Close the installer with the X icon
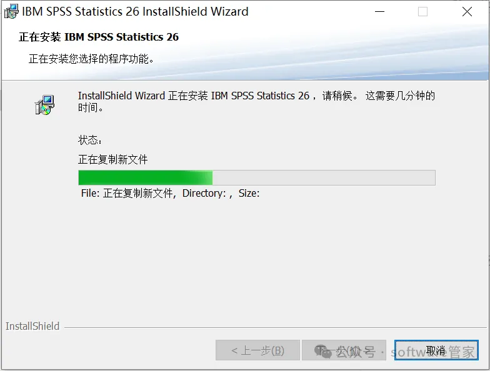This screenshot has height=371, width=490. pos(467,11)
